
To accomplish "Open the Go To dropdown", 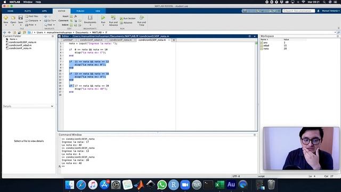I will click(x=50, y=20).
